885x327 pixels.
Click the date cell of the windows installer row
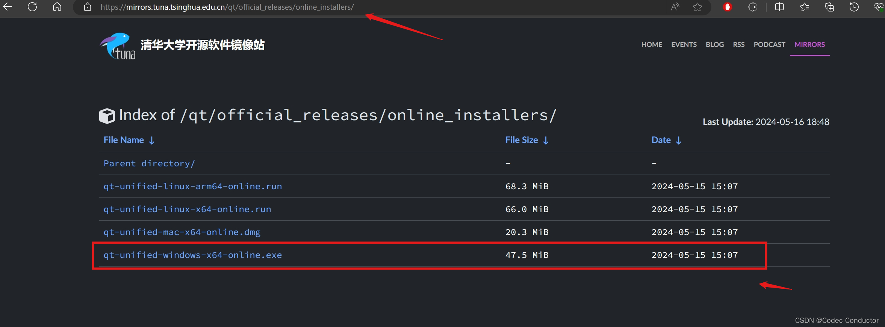click(694, 255)
